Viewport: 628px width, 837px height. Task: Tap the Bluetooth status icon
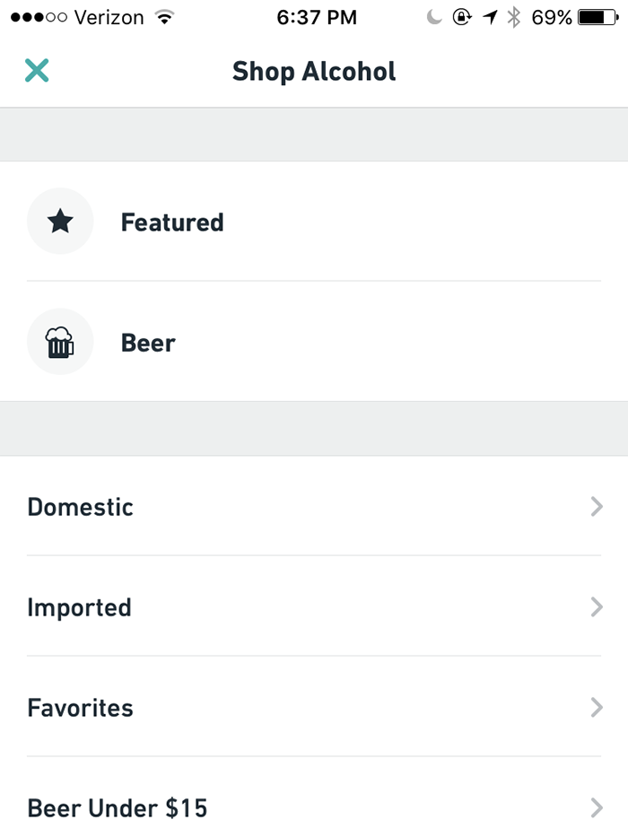coord(514,17)
